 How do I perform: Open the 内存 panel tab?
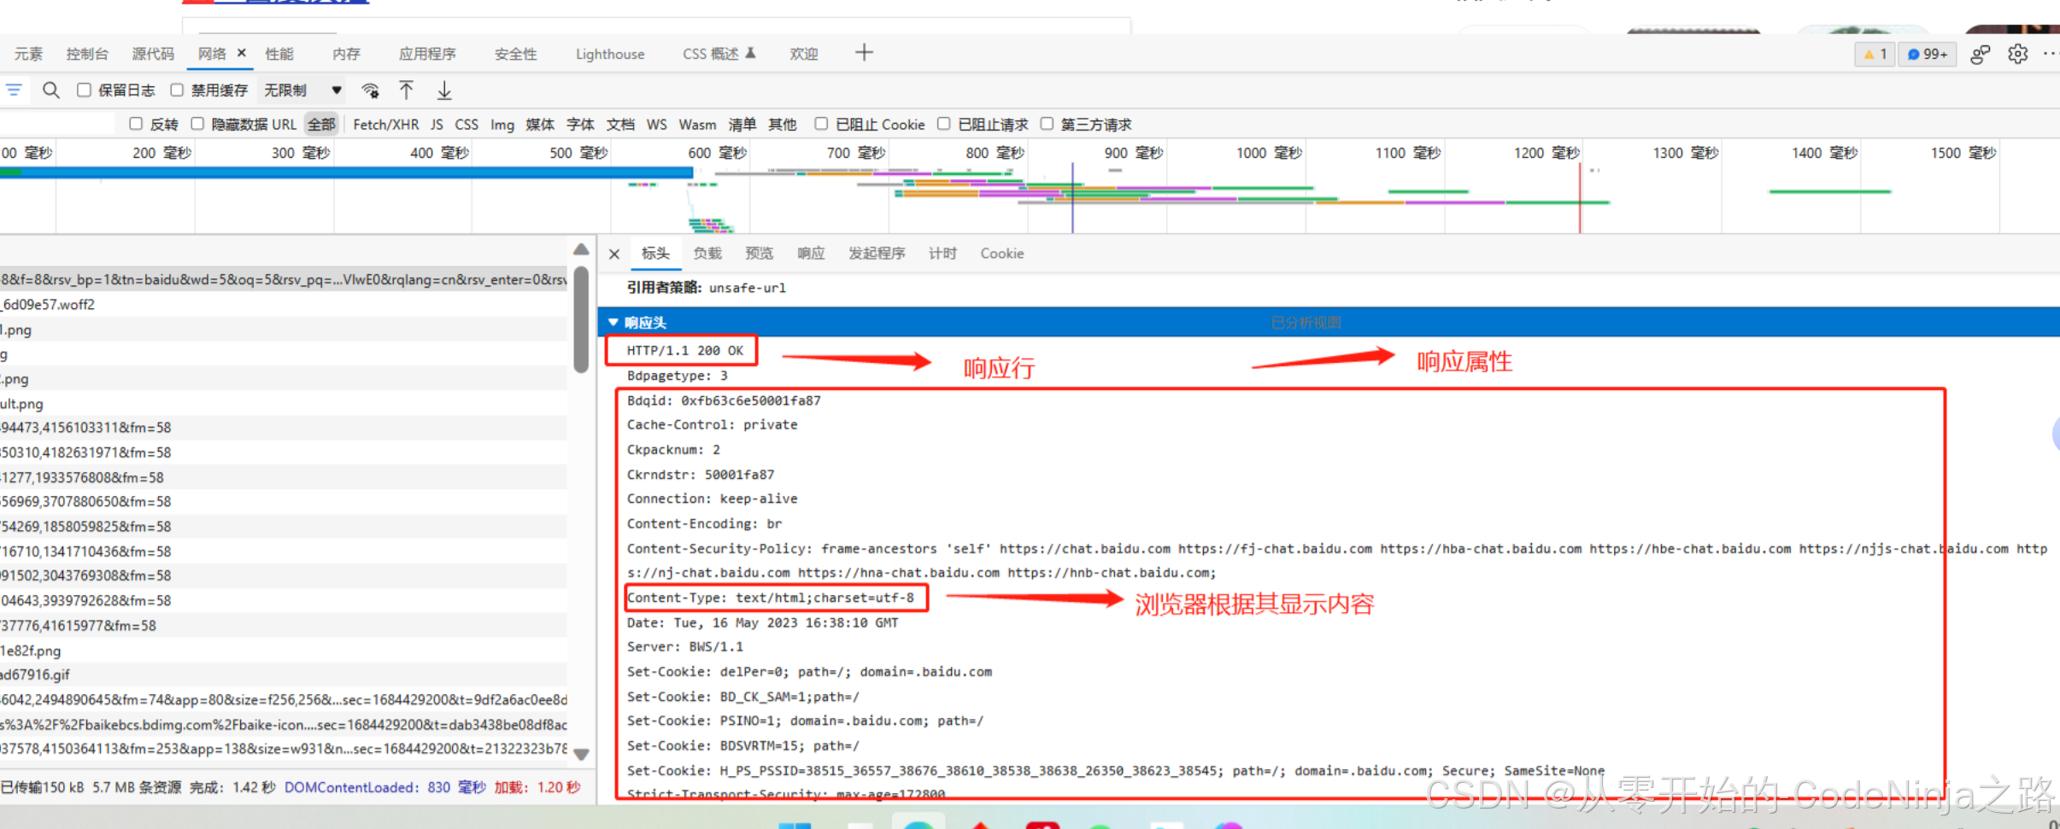(x=346, y=54)
